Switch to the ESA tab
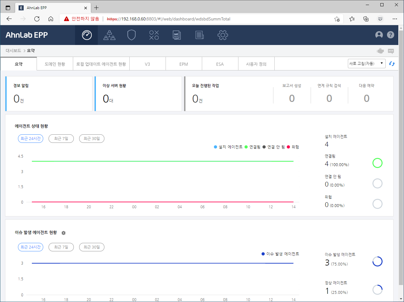 220,64
